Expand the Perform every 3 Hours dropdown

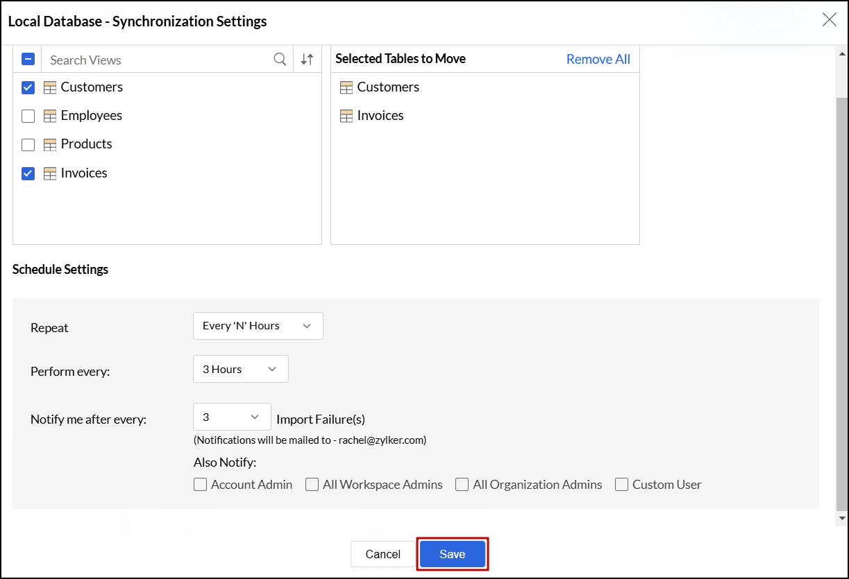point(240,370)
